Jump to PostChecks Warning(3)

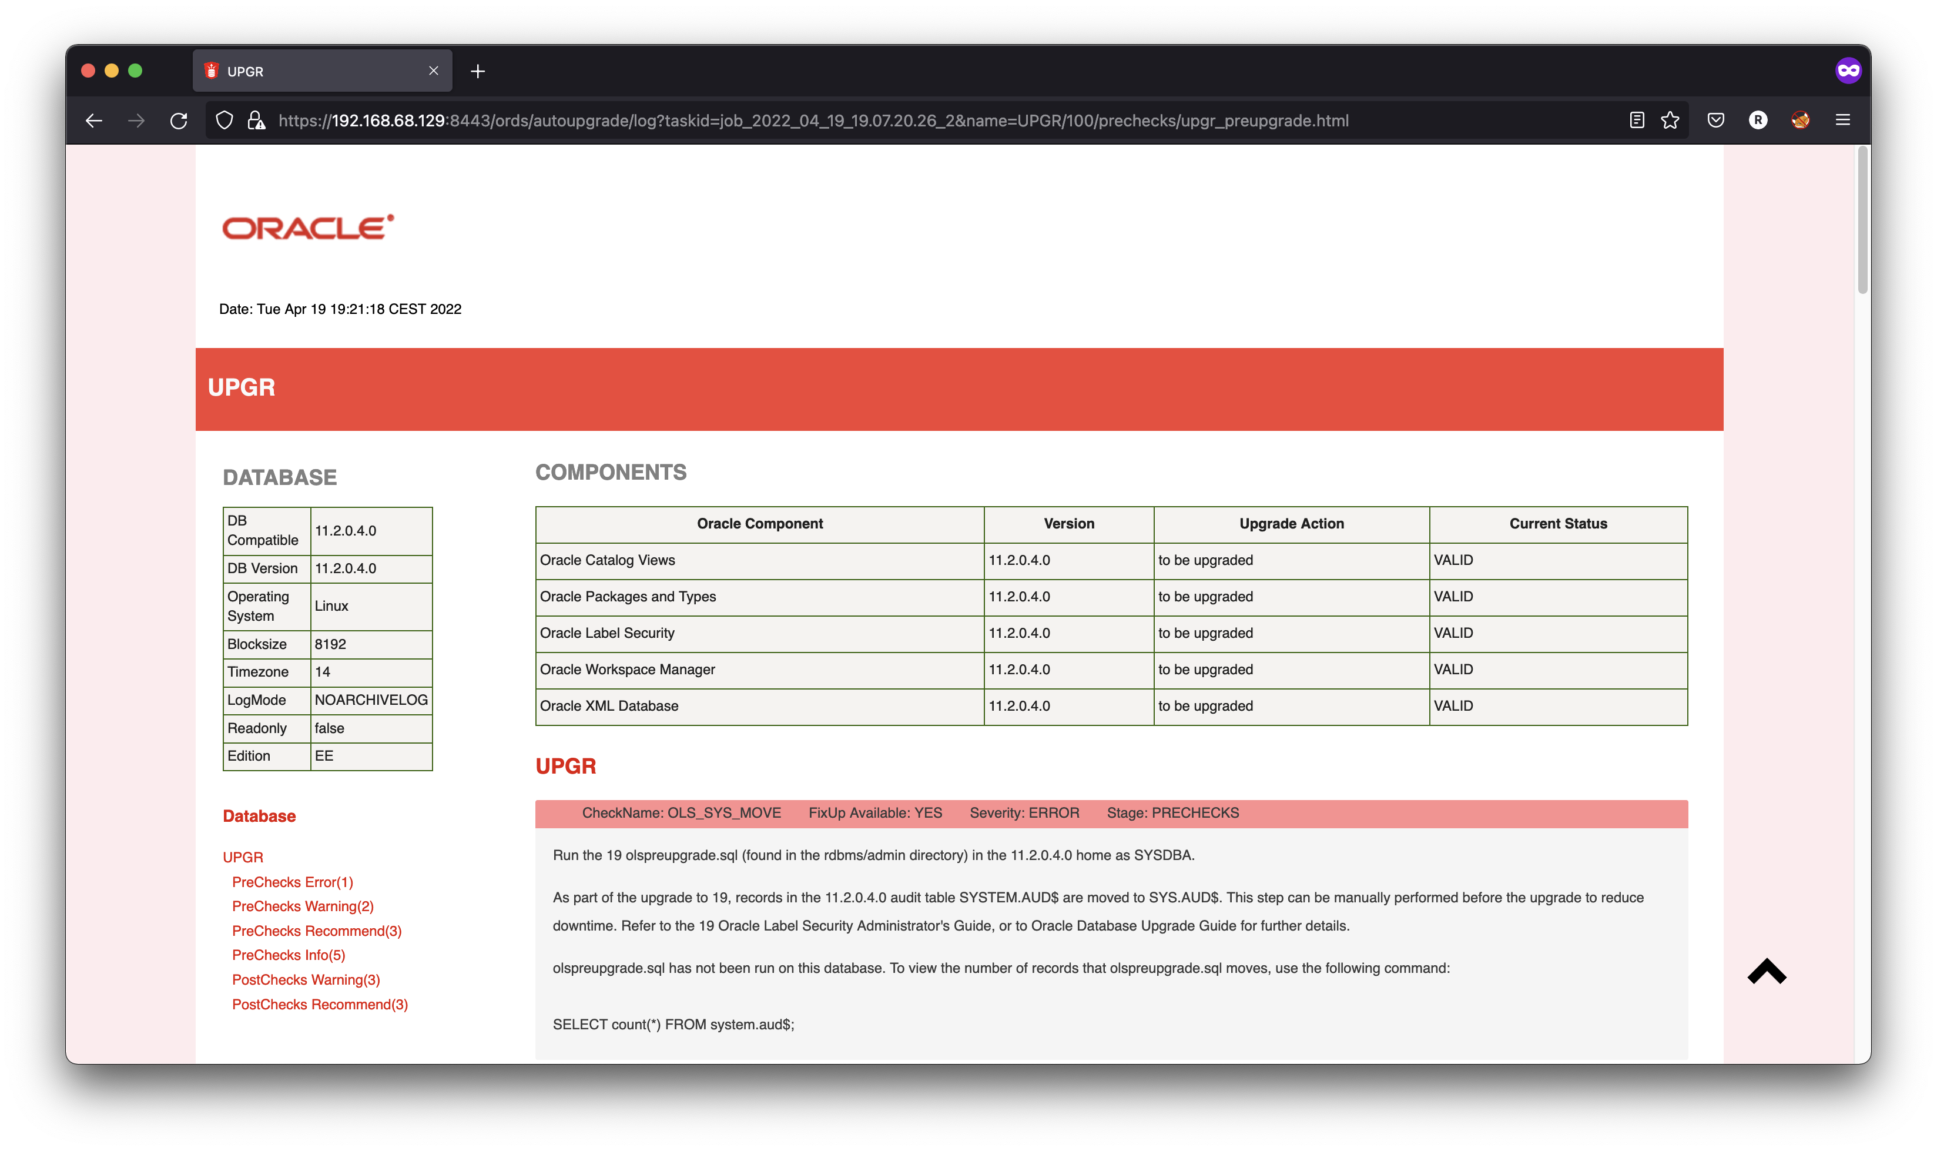(x=306, y=979)
